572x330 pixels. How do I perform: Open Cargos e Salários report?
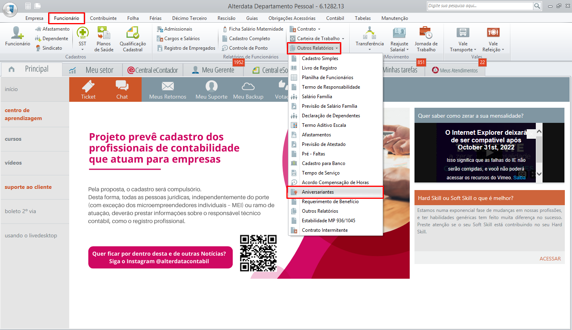(178, 39)
